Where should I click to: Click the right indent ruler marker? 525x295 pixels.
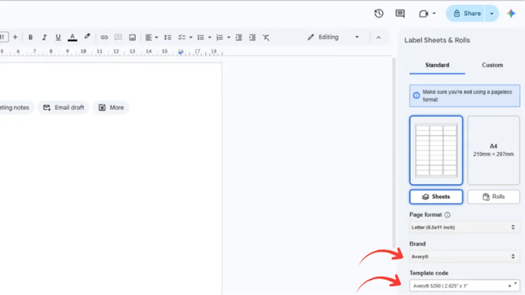(x=181, y=52)
